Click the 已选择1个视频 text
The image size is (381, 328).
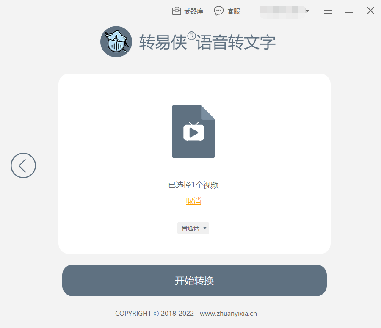coord(193,185)
